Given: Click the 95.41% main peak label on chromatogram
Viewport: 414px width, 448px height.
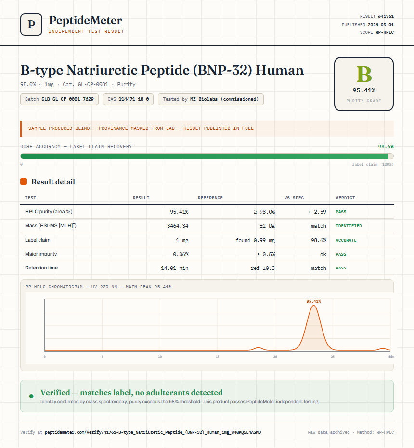Looking at the screenshot, I should tap(314, 301).
